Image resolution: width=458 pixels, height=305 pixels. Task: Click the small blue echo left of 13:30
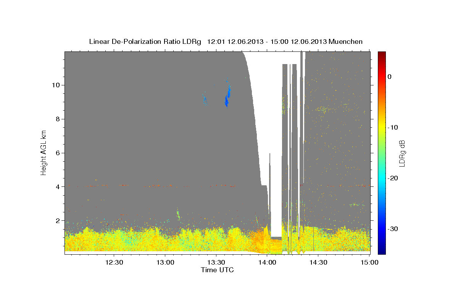tap(205, 100)
